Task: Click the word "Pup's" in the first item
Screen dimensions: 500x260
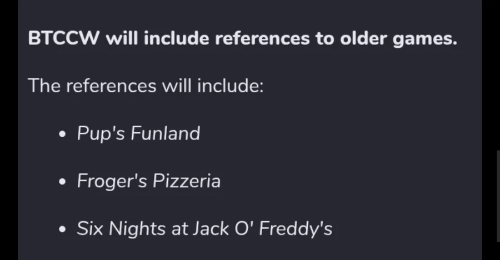Action: [x=101, y=134]
